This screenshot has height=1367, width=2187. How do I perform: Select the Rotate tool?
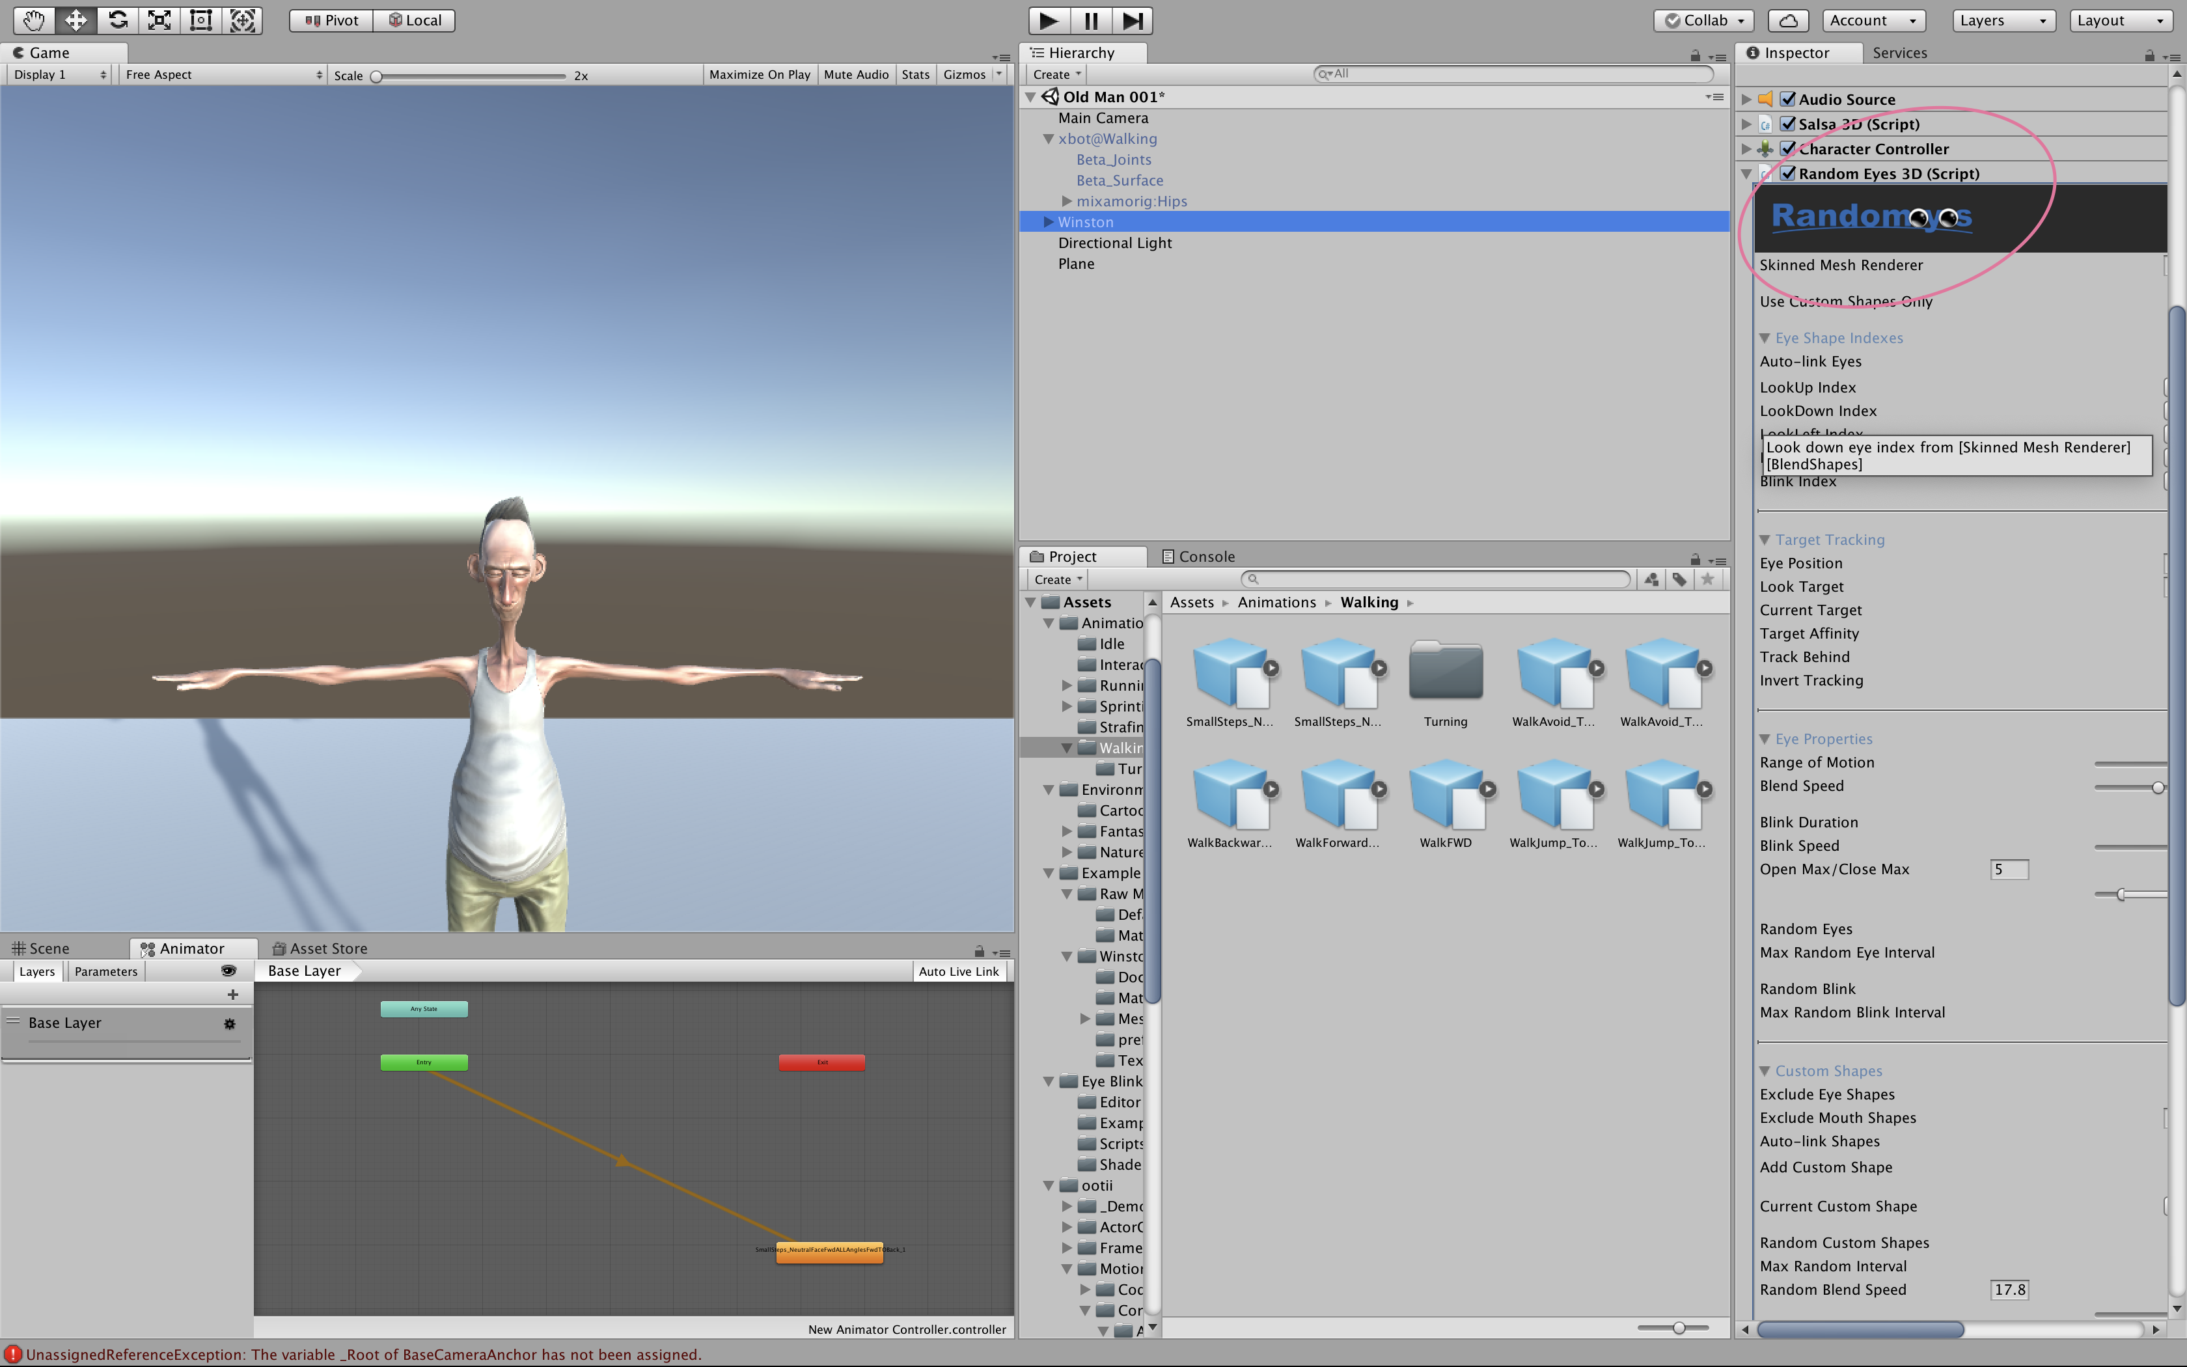pyautogui.click(x=117, y=20)
